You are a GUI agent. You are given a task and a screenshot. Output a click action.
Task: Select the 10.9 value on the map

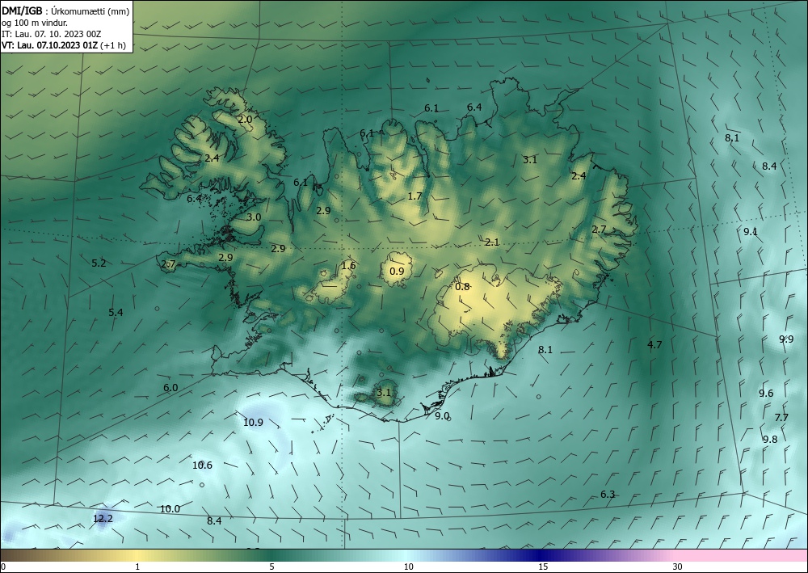click(253, 423)
